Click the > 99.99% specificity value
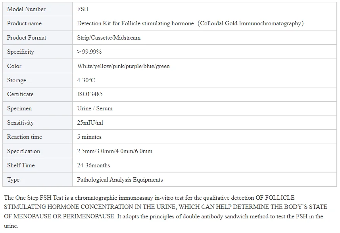This screenshot has width=340, height=233. point(89,52)
